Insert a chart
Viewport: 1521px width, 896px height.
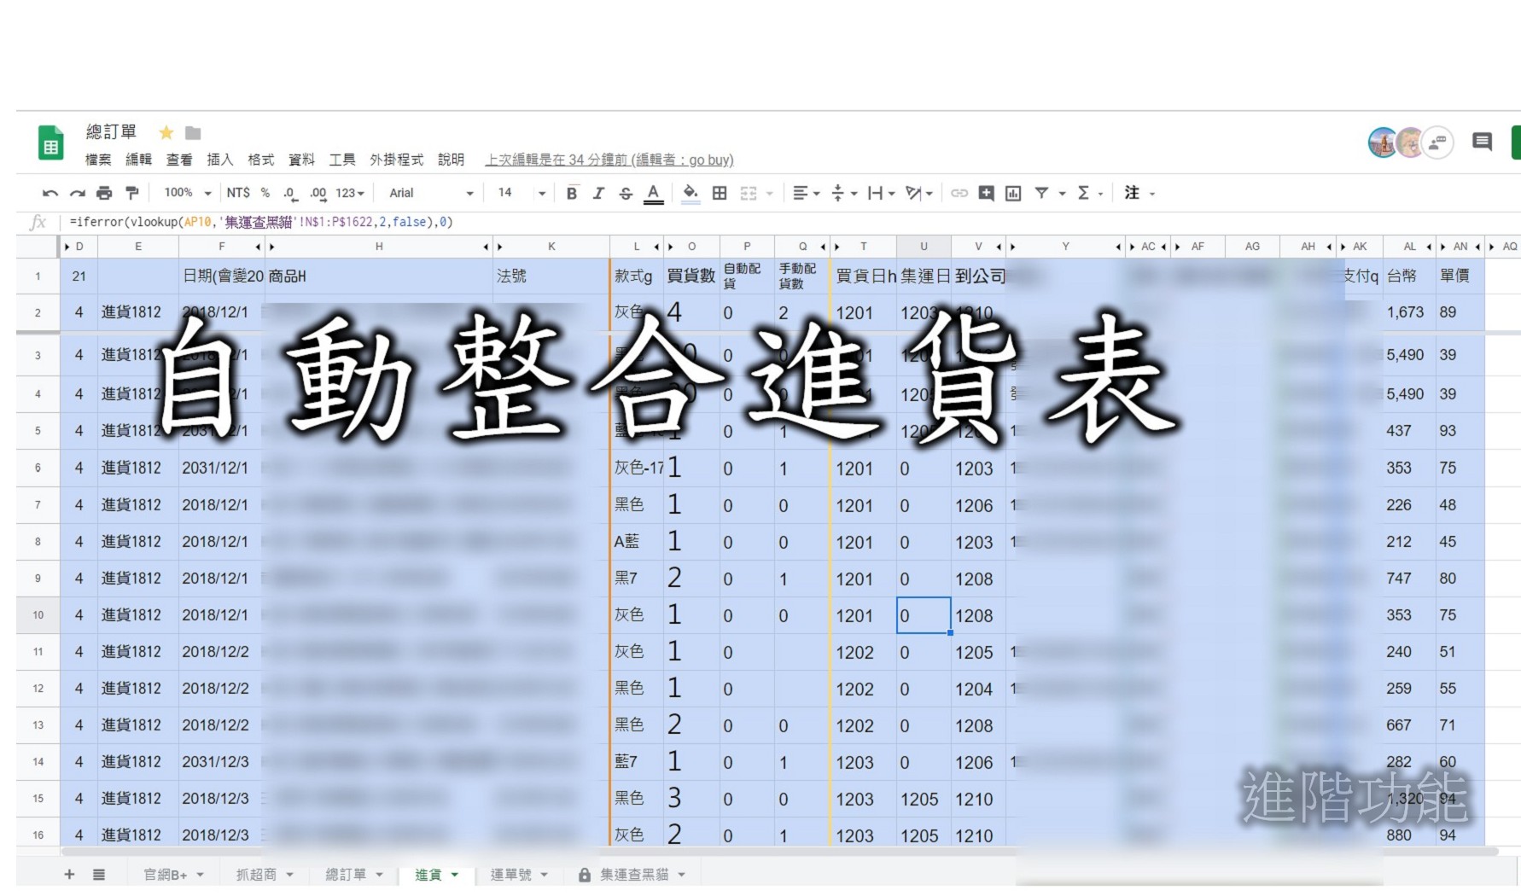1012,193
